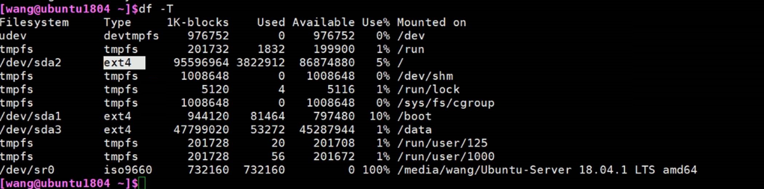764x189 pixels.
Task: Click the 'Type' column header
Action: (x=117, y=23)
